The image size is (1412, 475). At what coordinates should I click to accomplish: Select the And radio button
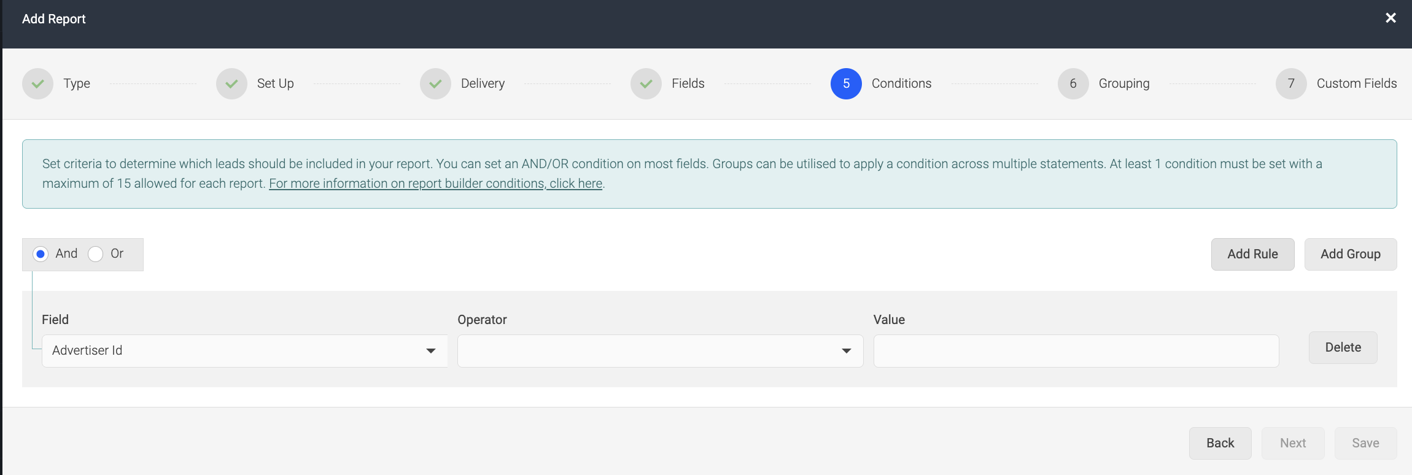tap(41, 254)
